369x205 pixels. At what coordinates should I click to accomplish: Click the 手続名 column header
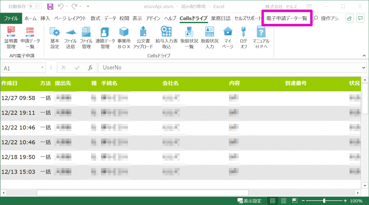pos(109,83)
